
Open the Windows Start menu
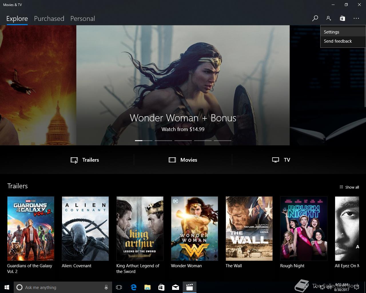(x=7, y=287)
